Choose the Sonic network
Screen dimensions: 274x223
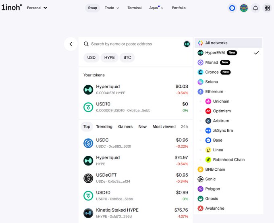228,179
